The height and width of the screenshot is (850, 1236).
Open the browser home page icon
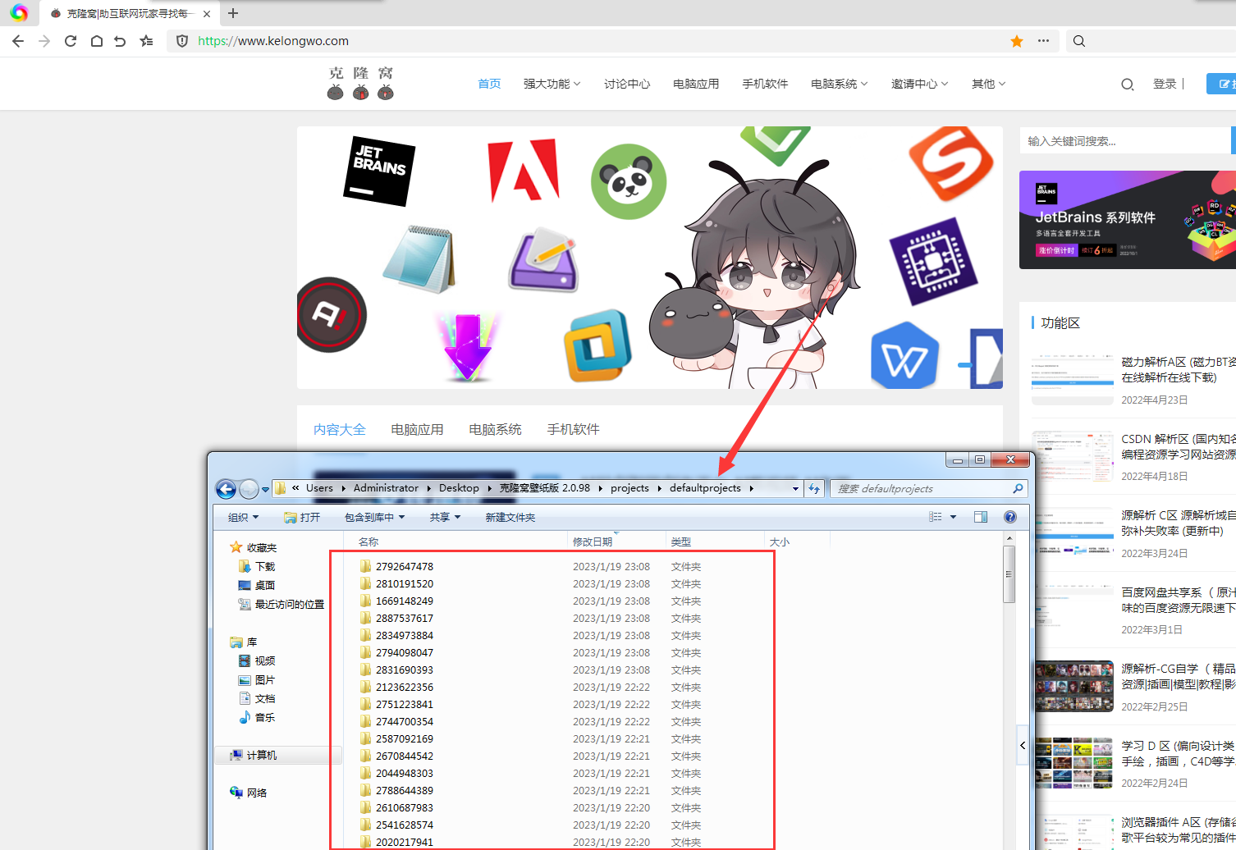[x=97, y=41]
